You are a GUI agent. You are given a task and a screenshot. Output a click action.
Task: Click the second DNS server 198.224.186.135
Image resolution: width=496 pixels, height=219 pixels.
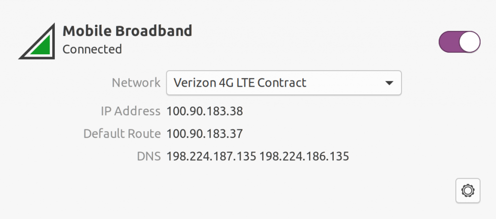pos(304,156)
